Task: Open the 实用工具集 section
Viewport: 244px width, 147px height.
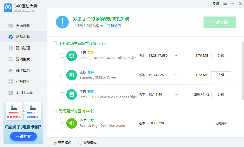Action: pos(24,93)
